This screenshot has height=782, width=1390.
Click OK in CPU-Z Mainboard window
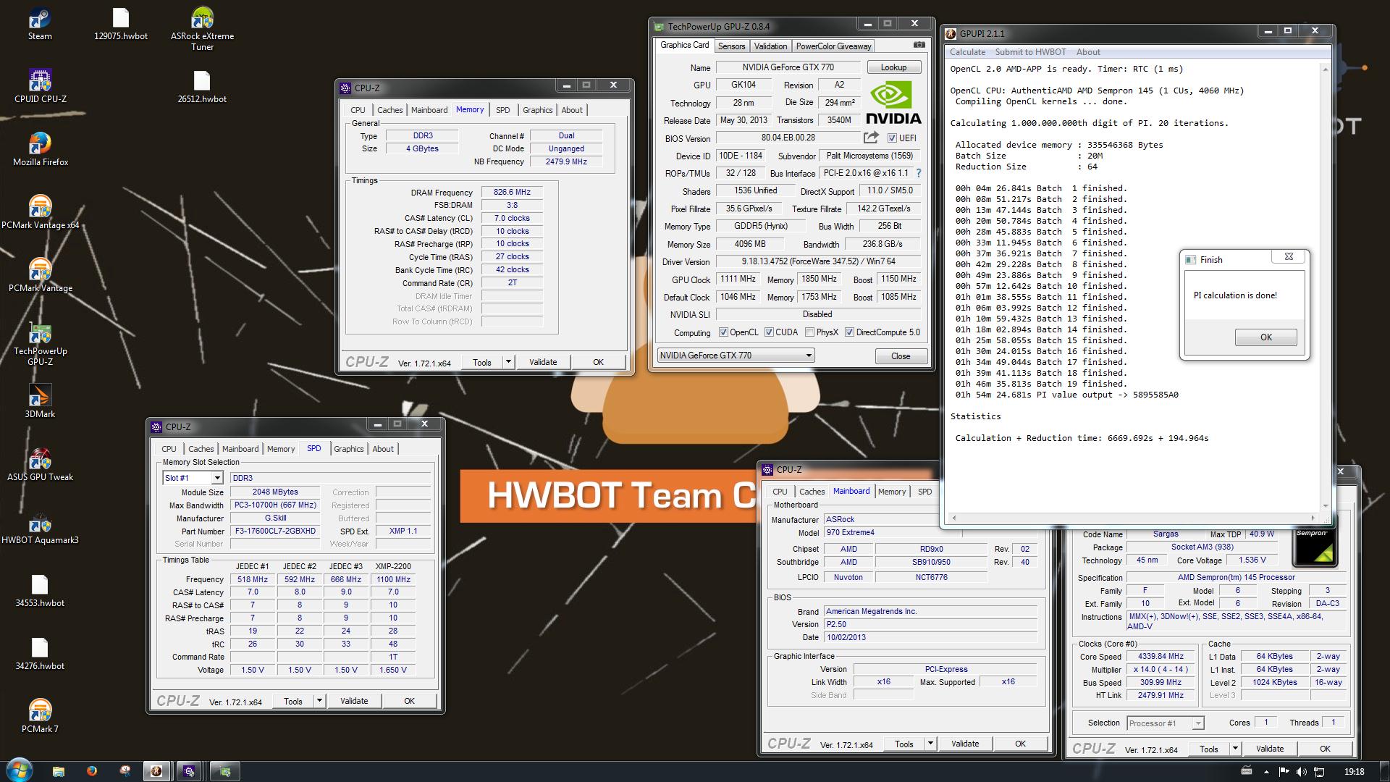1020,744
